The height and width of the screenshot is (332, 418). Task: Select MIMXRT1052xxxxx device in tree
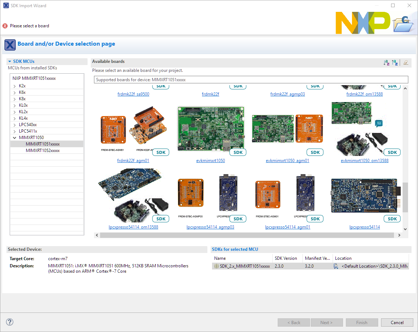click(43, 151)
